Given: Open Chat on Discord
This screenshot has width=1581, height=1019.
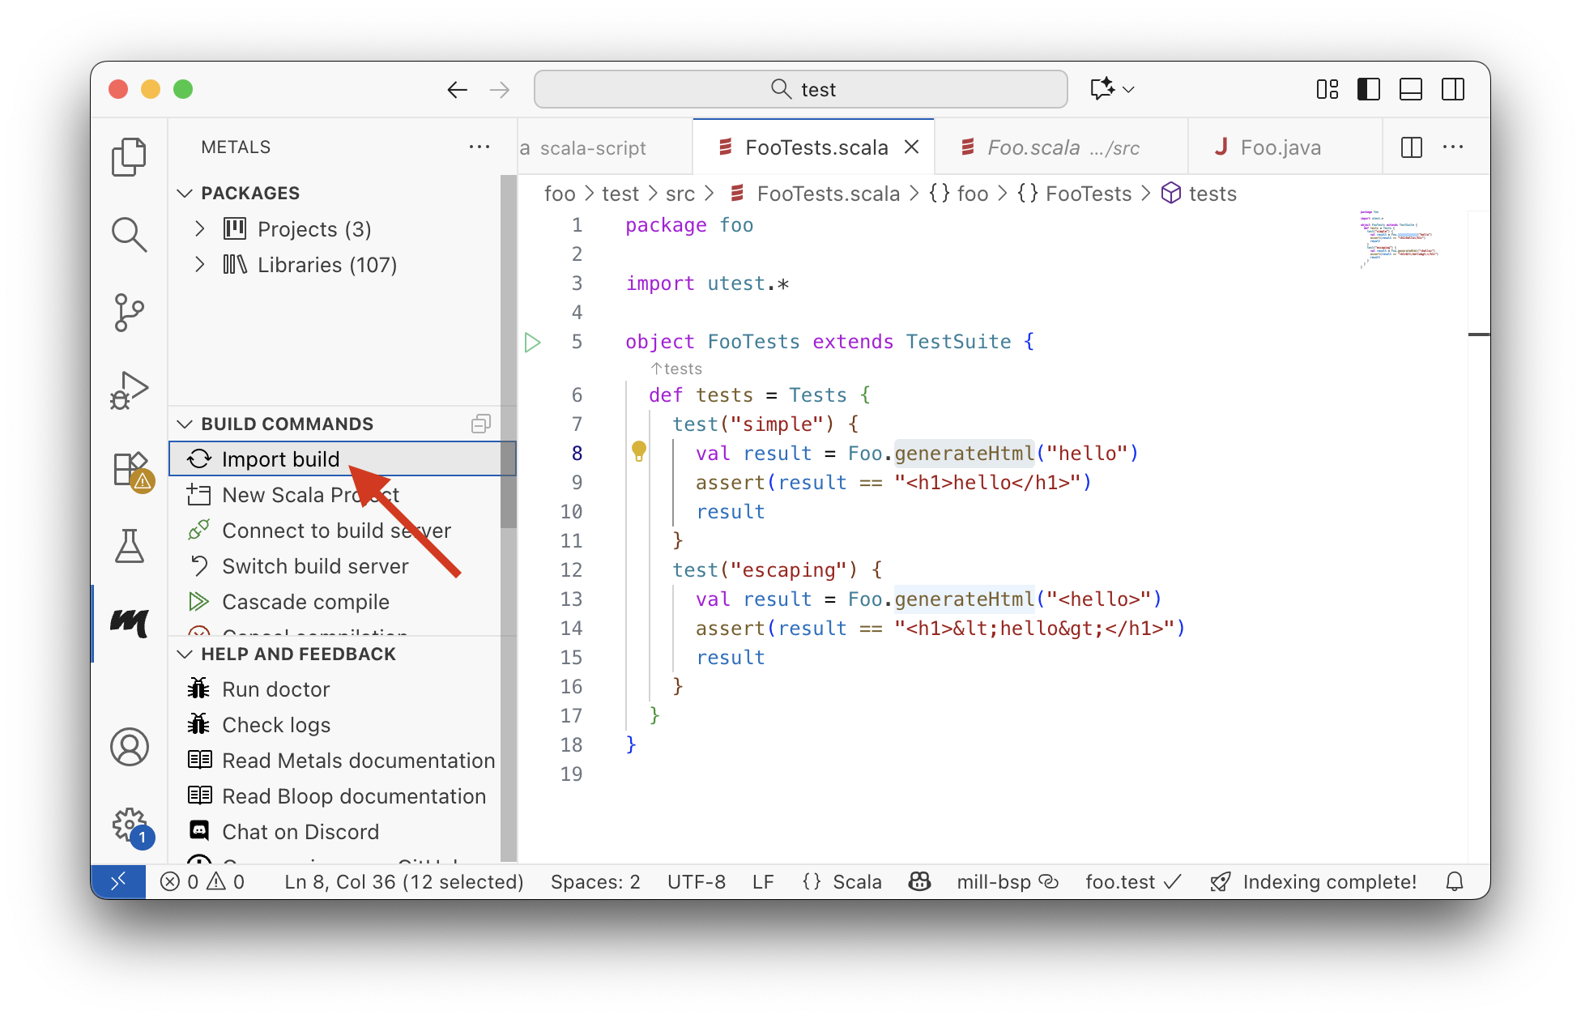Looking at the screenshot, I should click(300, 831).
